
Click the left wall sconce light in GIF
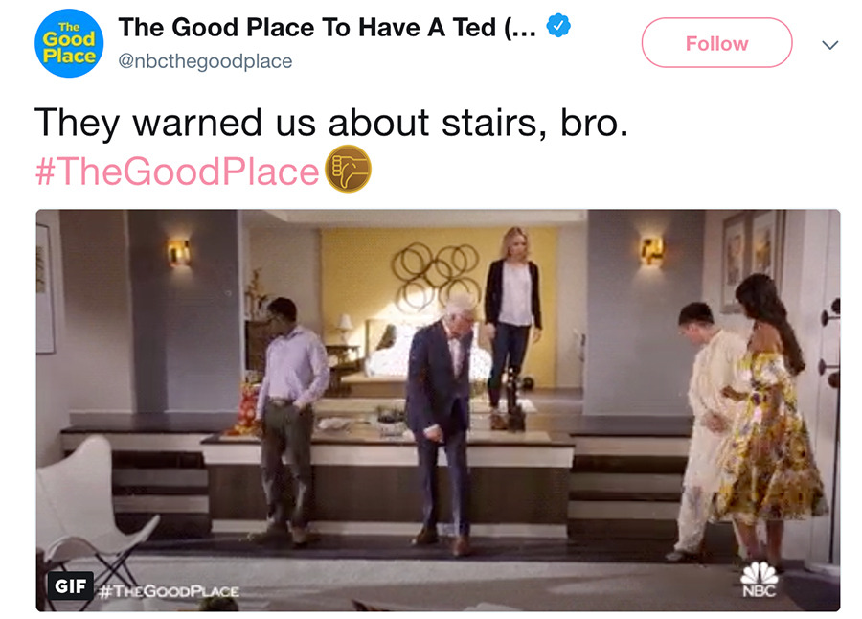(x=179, y=253)
